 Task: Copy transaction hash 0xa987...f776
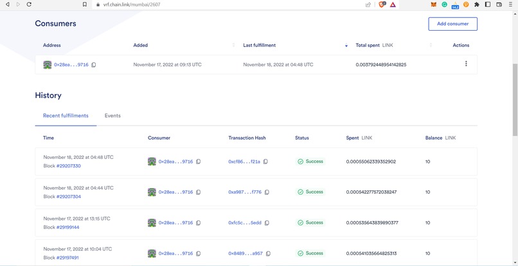[267, 192]
